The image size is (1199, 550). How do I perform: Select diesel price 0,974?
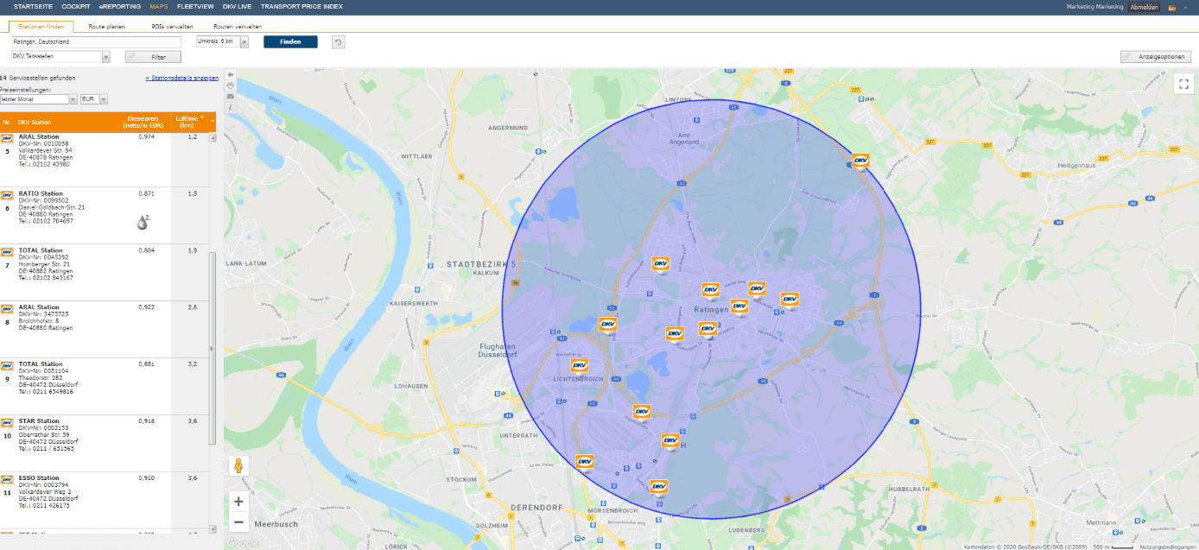pos(146,136)
